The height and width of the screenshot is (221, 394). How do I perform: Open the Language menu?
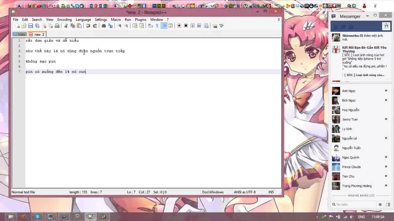83,19
